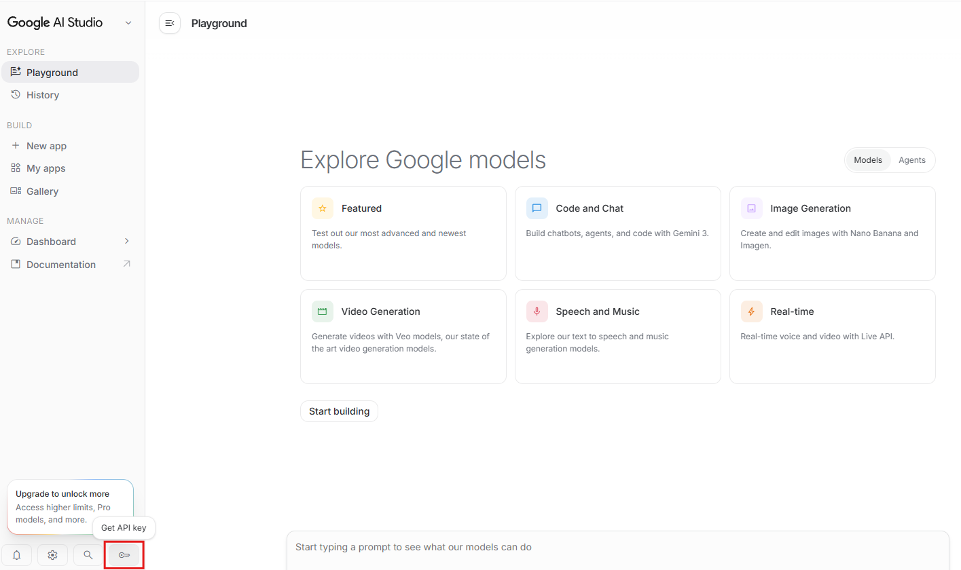Select New app under Build

(70, 146)
